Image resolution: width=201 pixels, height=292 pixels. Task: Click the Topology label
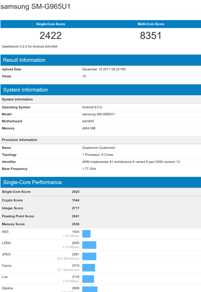point(9,155)
